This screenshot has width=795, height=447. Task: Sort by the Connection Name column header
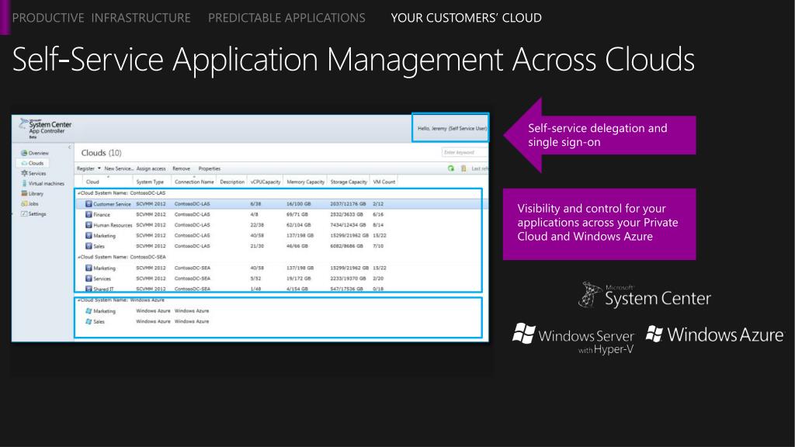coord(194,182)
